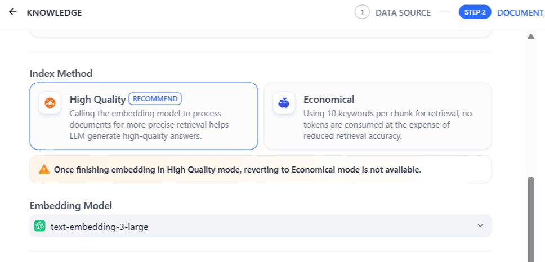Image resolution: width=545 pixels, height=262 pixels.
Task: Go back using the left arrow icon
Action: (12, 12)
